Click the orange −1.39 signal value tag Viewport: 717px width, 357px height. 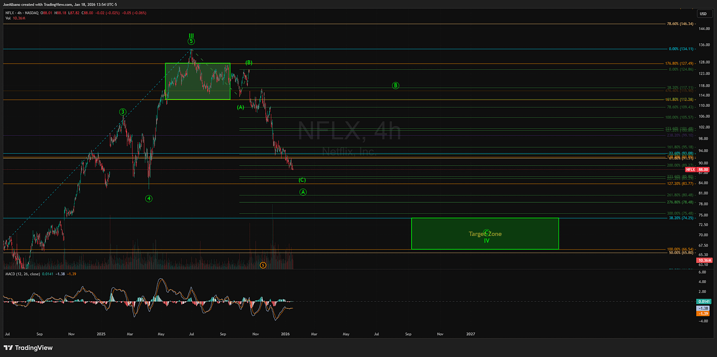(x=702, y=313)
